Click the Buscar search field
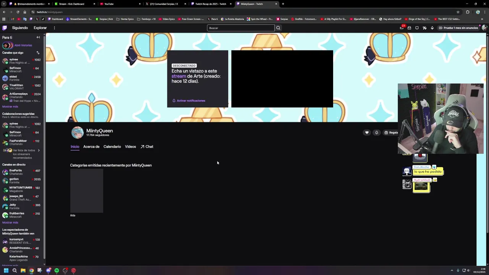The height and width of the screenshot is (275, 489). (241, 28)
